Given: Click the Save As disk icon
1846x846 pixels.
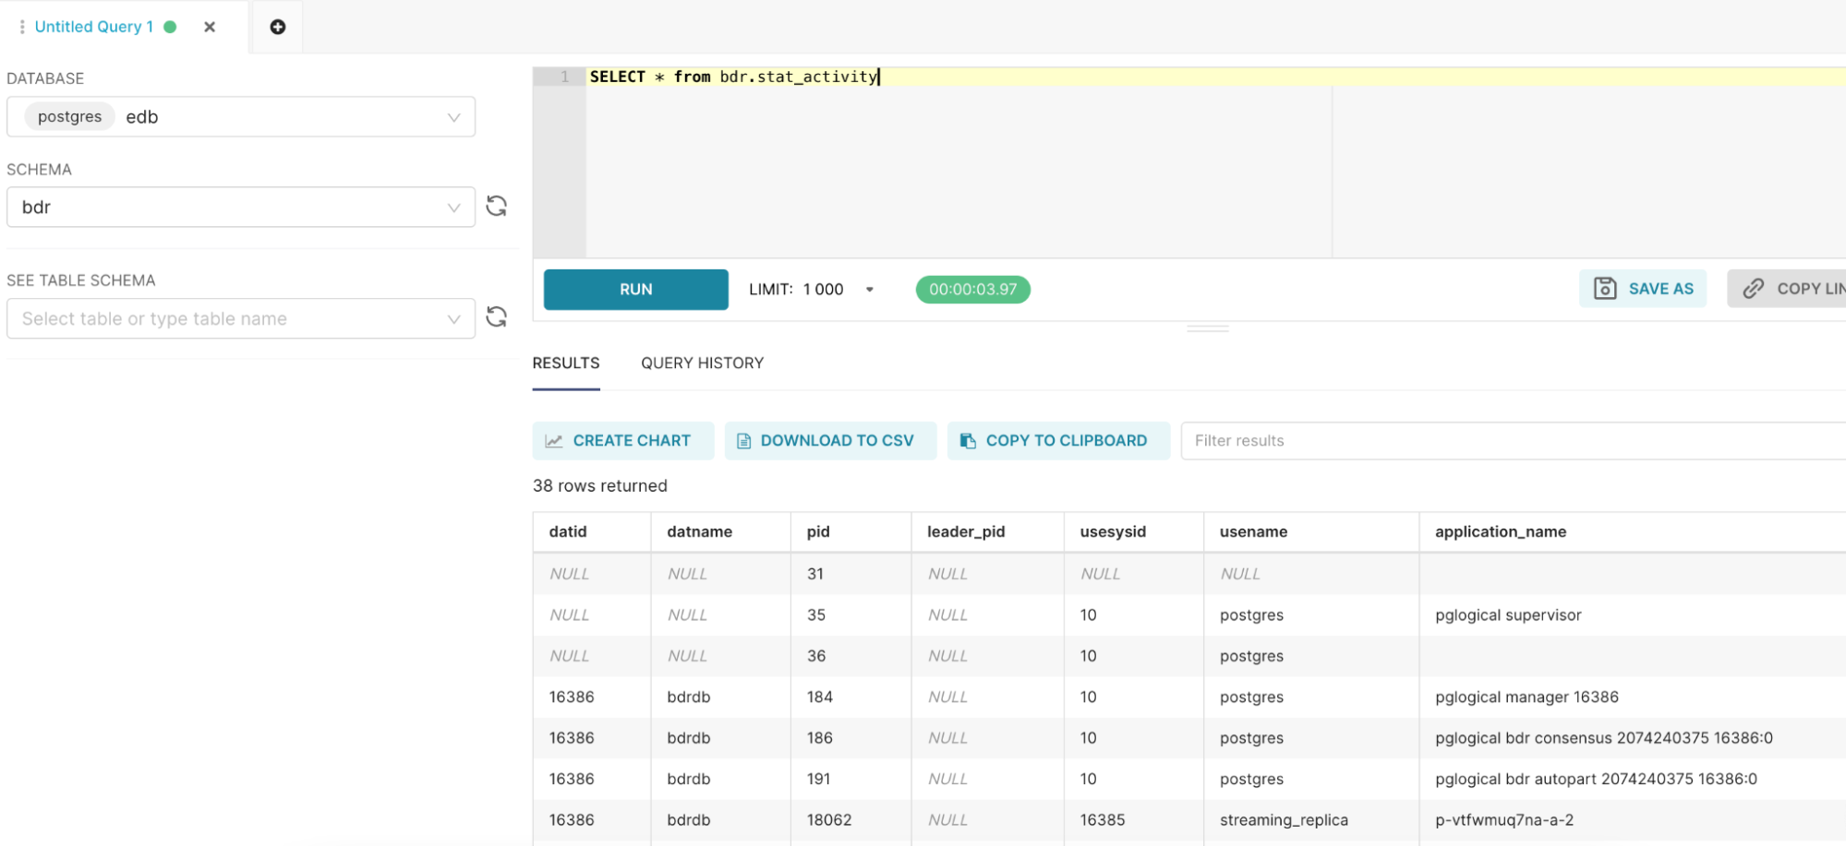Looking at the screenshot, I should pos(1605,289).
